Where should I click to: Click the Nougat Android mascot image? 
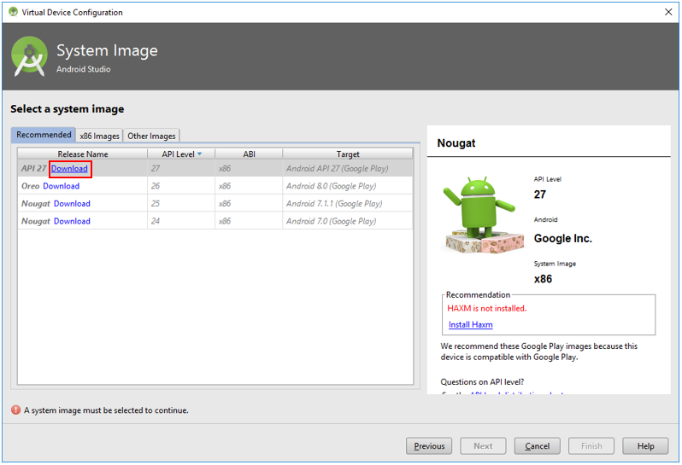coord(482,214)
